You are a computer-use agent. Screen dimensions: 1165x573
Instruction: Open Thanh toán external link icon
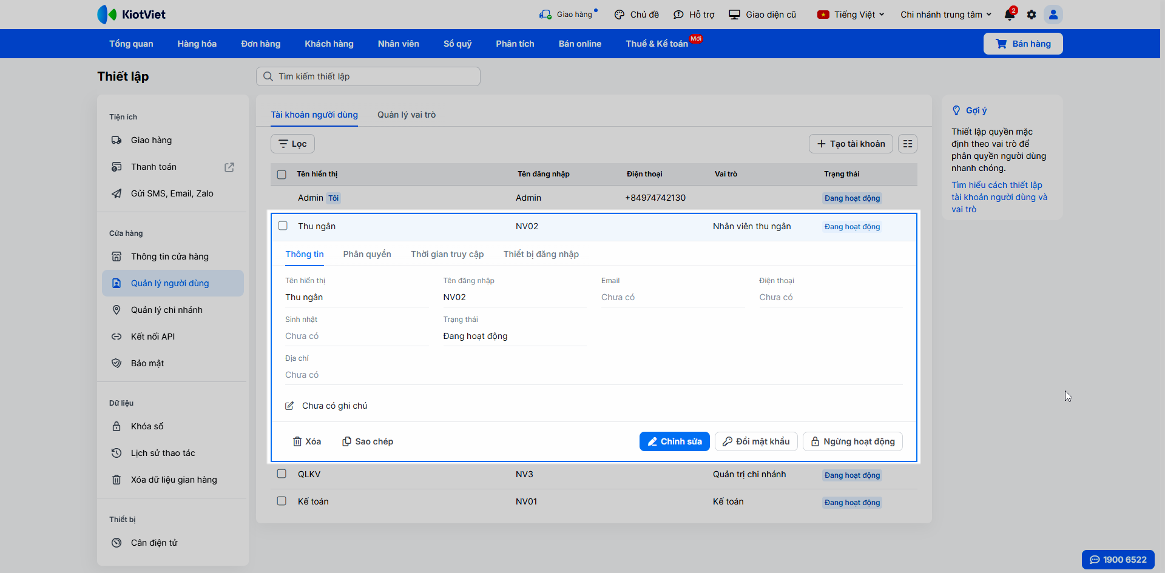pos(229,167)
